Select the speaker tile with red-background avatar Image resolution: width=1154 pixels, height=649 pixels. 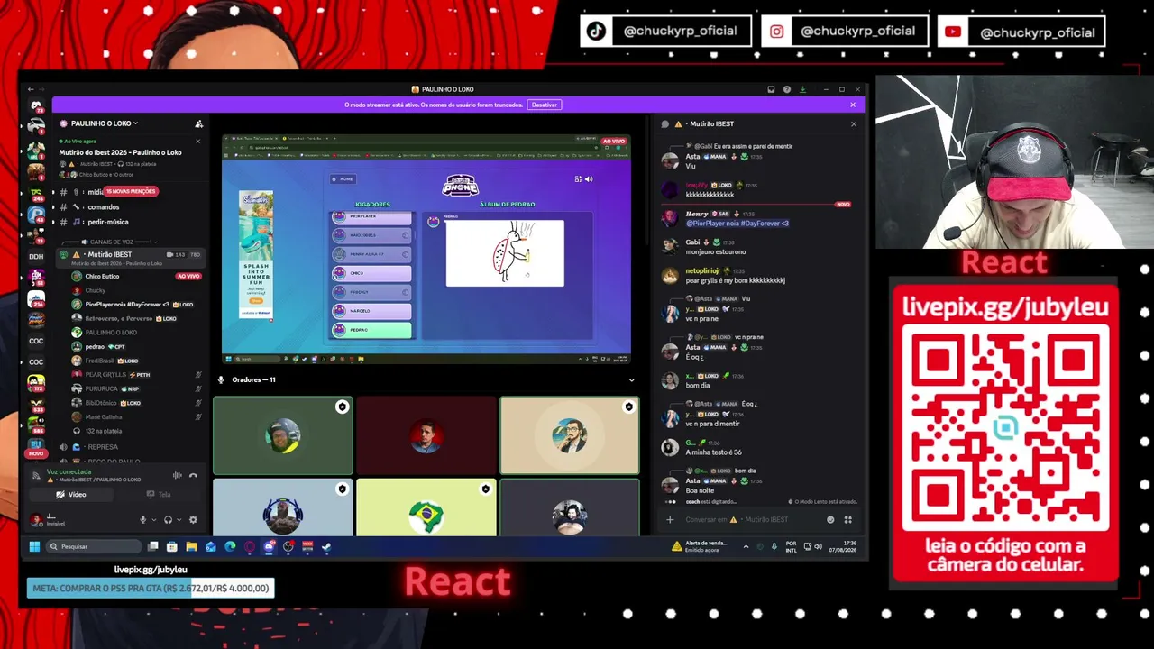[426, 436]
